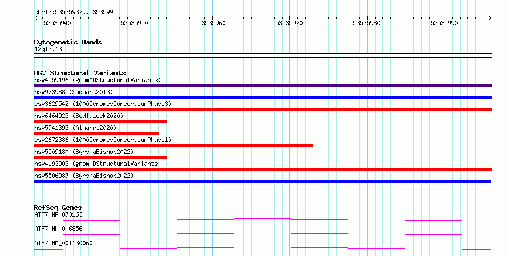The width and height of the screenshot is (508, 256).
Task: Click the nsv5506987 ByrskaBishop2022 blue bar
Action: coord(263,181)
